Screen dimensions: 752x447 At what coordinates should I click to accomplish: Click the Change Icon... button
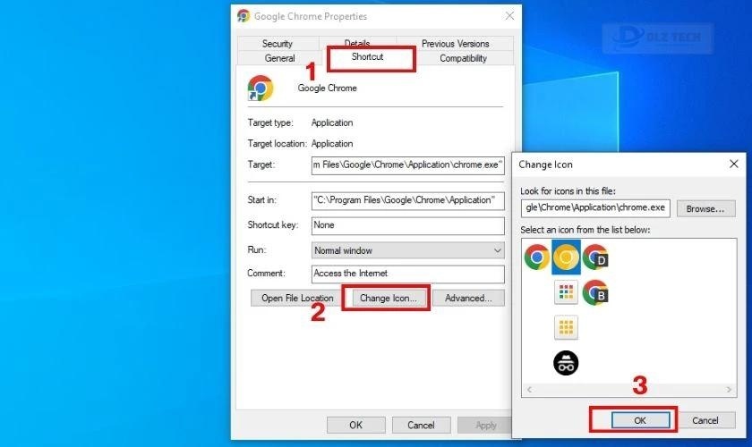coord(388,298)
